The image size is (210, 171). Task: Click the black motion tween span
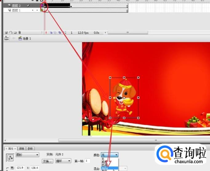(58, 5)
